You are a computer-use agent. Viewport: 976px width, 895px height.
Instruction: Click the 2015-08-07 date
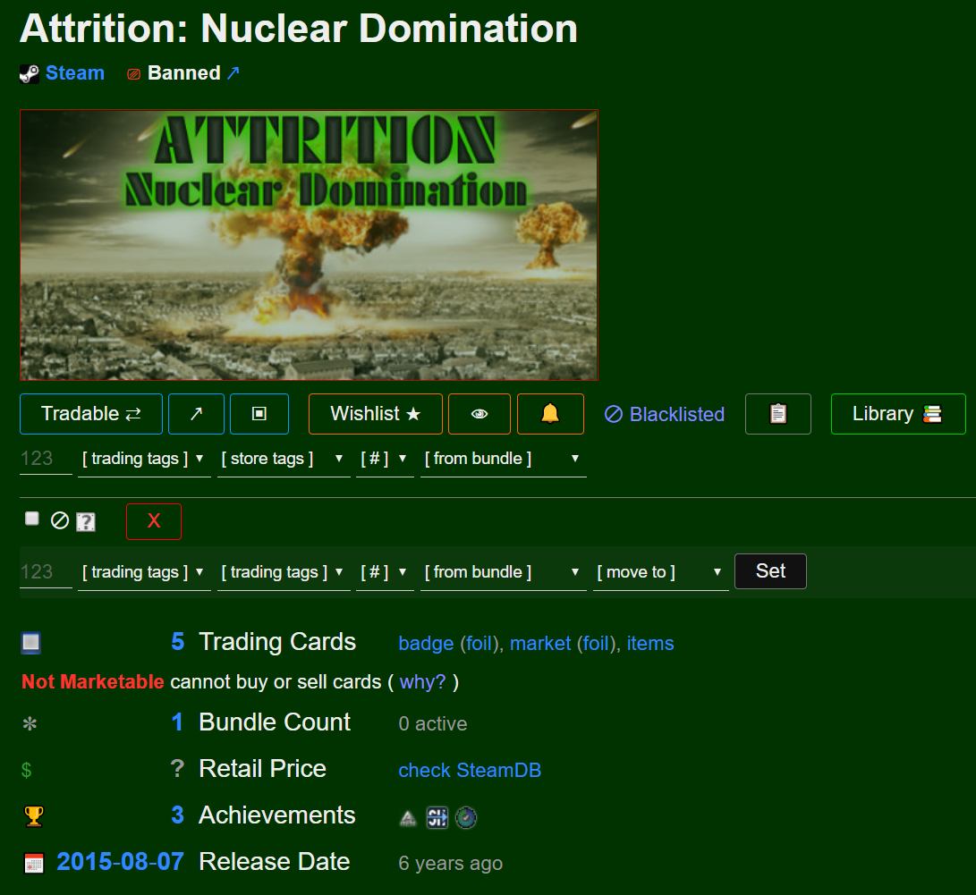120,861
